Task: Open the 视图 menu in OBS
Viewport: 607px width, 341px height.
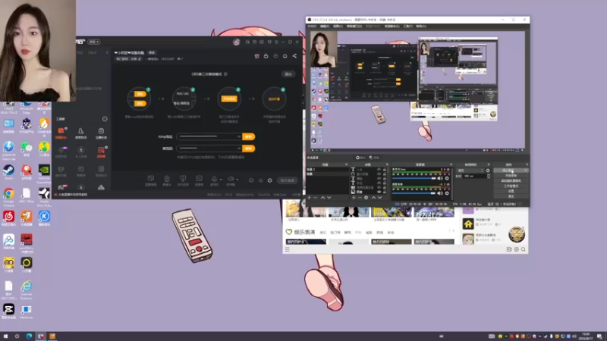Action: [338, 27]
